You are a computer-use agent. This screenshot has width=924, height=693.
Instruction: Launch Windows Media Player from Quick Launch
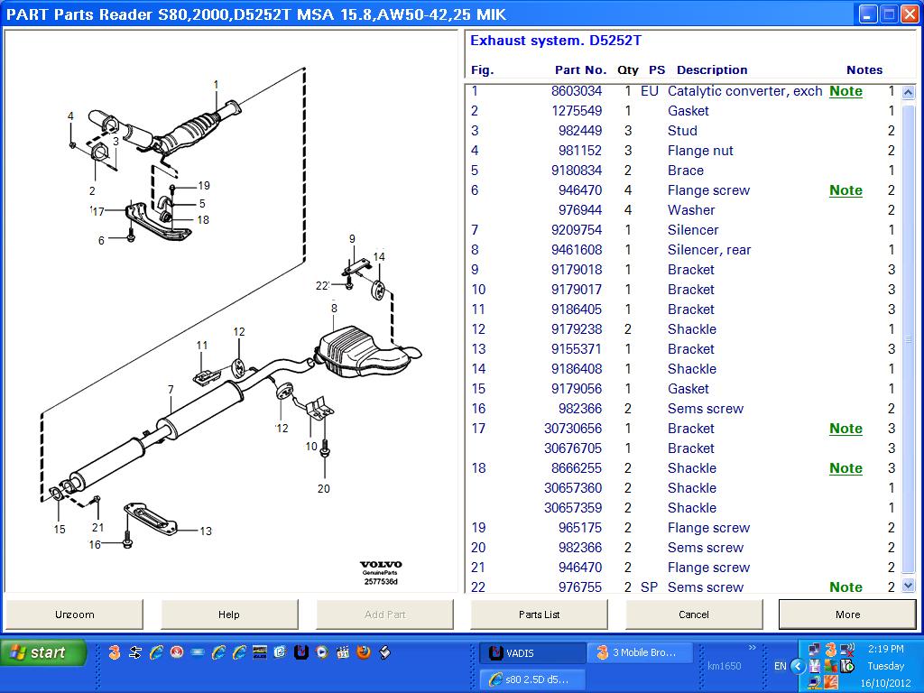[320, 650]
